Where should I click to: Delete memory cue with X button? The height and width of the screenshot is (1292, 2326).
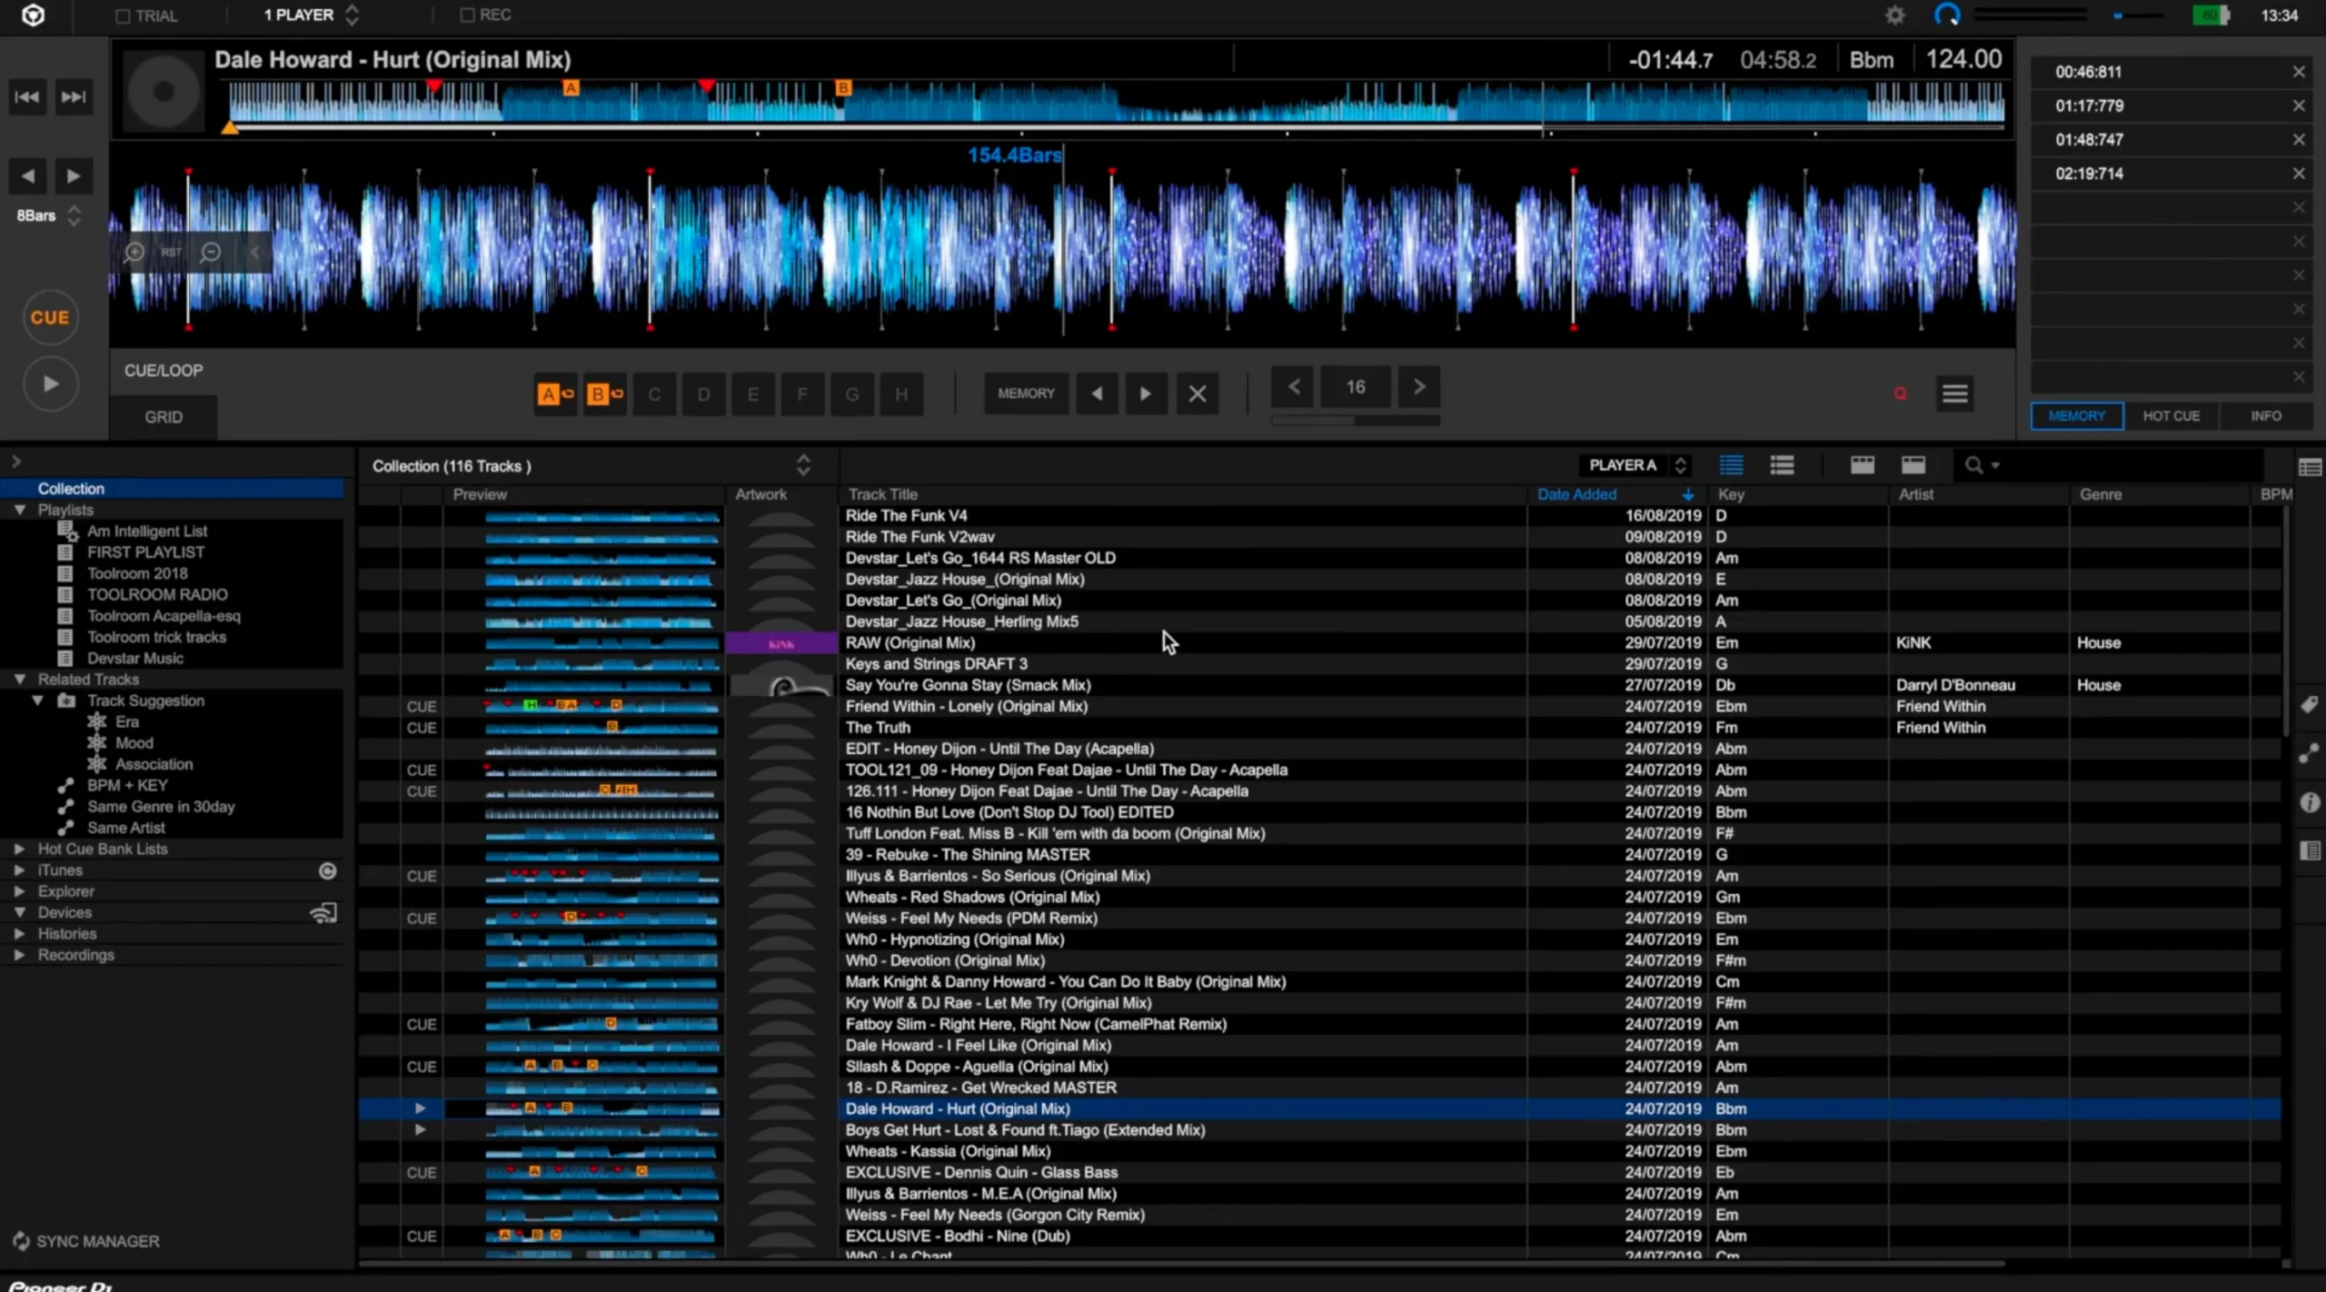click(1198, 393)
